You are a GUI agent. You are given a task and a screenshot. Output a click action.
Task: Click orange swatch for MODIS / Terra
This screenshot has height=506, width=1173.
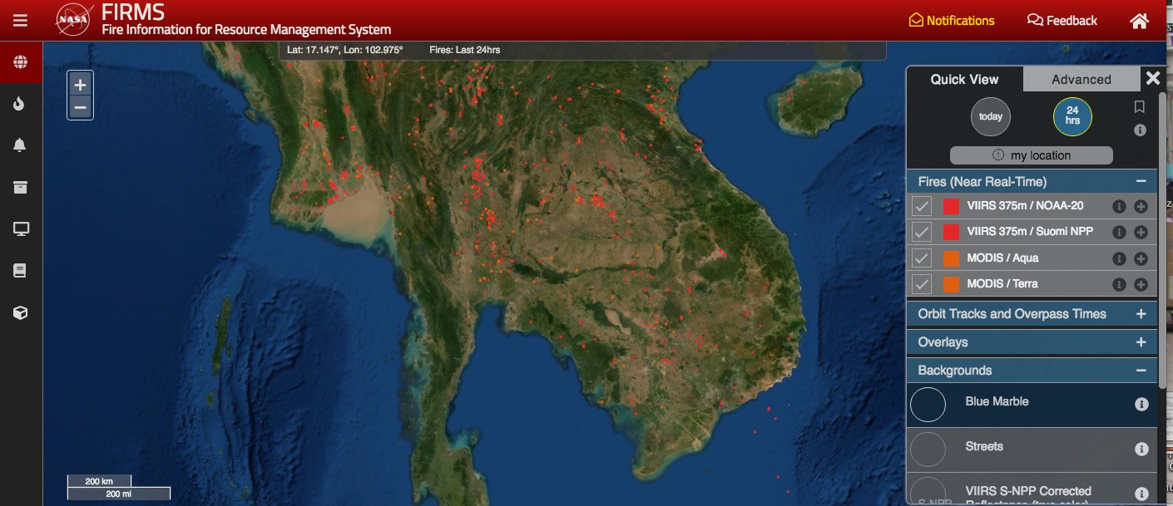(951, 284)
